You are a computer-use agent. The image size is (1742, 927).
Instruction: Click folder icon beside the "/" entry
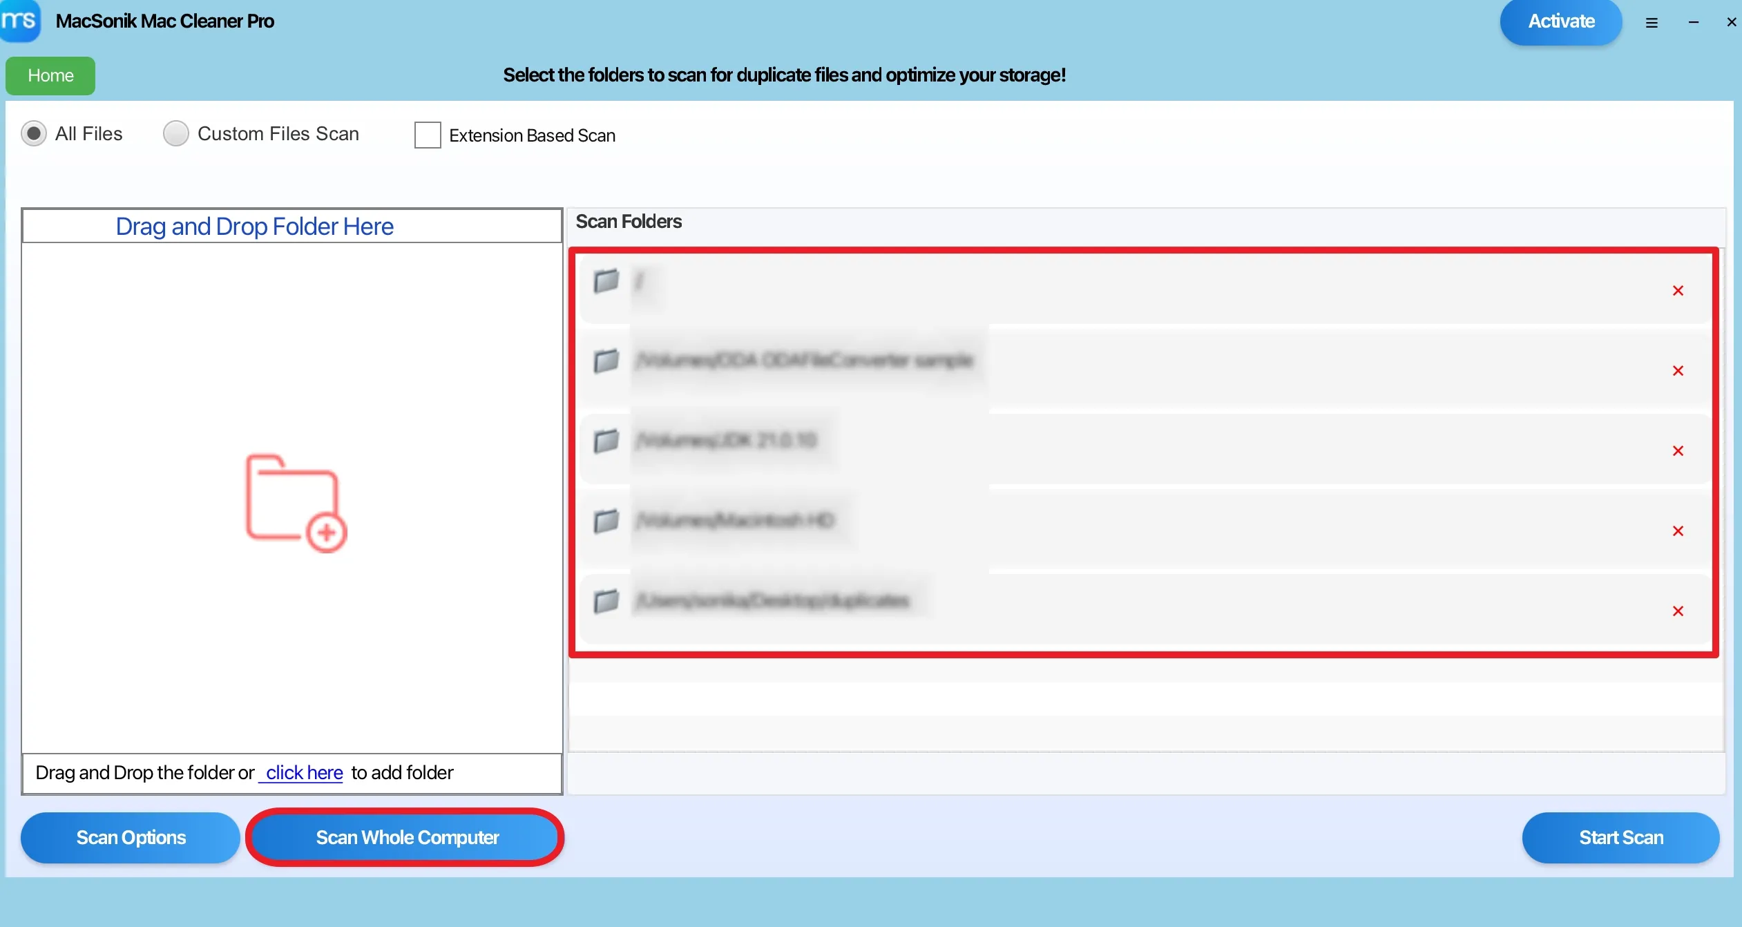click(606, 281)
